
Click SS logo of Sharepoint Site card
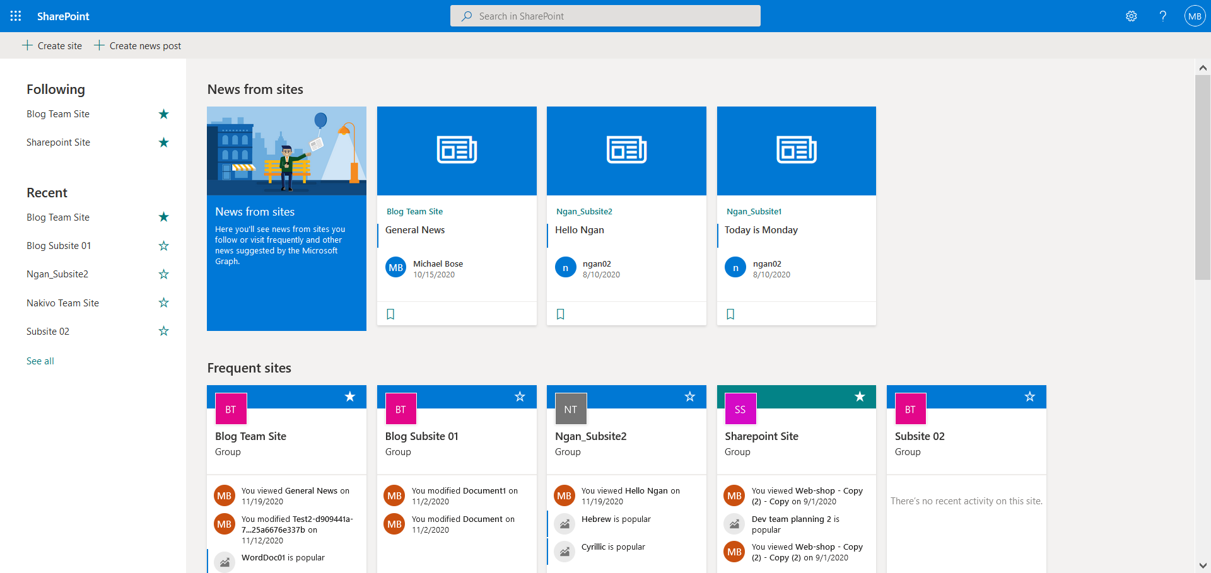(740, 409)
